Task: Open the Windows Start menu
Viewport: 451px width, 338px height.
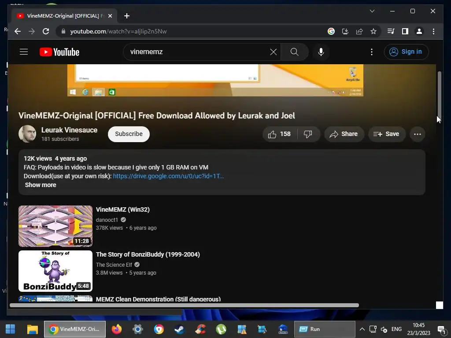Action: 11,329
